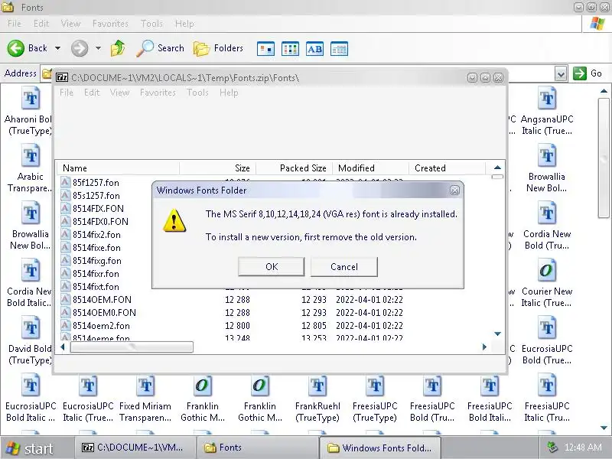This screenshot has height=459, width=612.
Task: Click the 7-Zip horizontal scrollbar thumb
Action: tap(132, 347)
